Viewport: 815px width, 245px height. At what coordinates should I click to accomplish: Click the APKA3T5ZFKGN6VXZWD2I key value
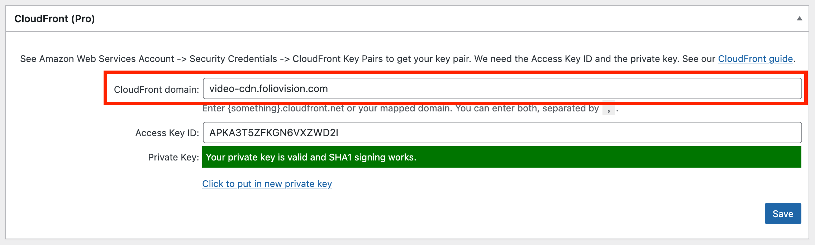(274, 133)
